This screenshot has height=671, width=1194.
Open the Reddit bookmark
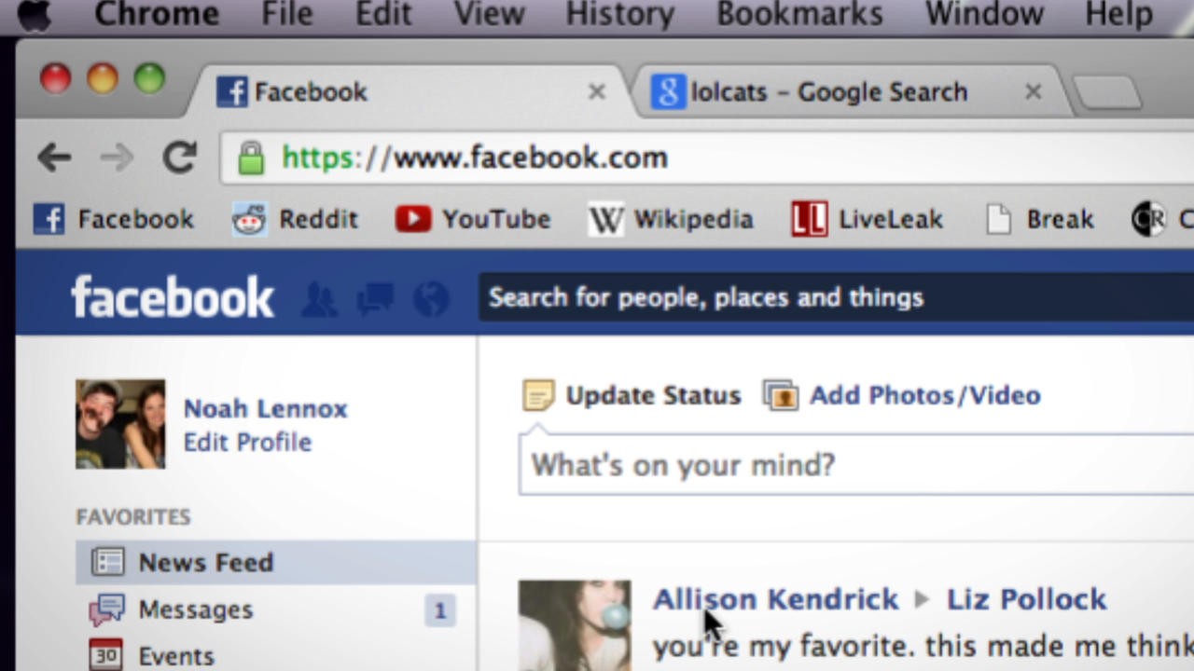[x=296, y=219]
